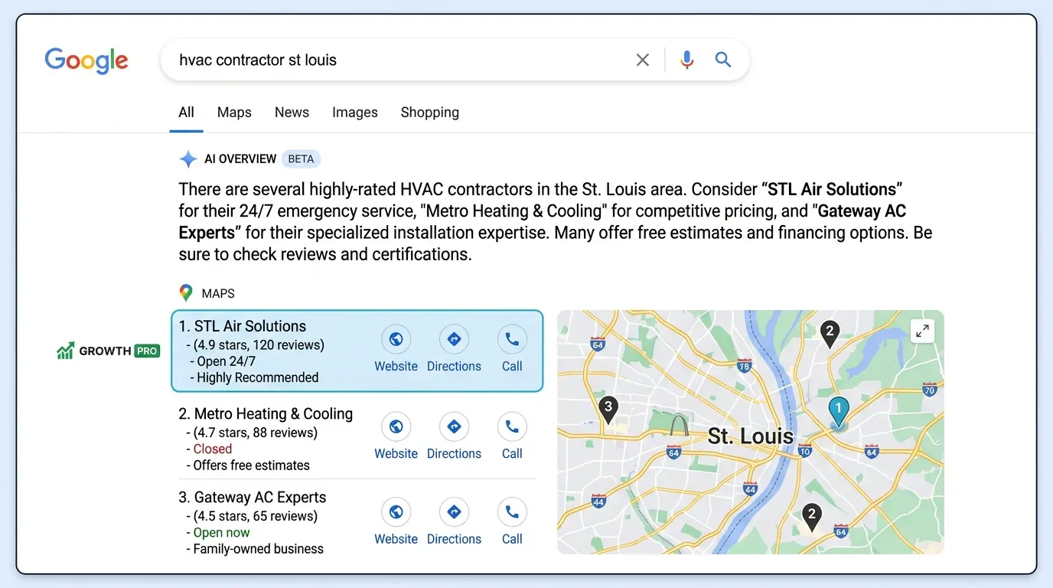Image resolution: width=1053 pixels, height=588 pixels.
Task: Click the St. Louis label on the map
Action: pyautogui.click(x=751, y=436)
